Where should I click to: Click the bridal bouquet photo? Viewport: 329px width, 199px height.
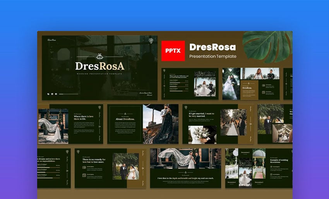coord(202,134)
